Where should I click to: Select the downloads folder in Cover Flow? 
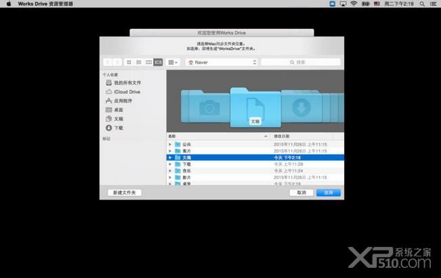(x=301, y=106)
